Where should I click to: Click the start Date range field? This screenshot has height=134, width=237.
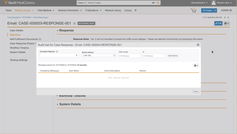click(x=130, y=56)
